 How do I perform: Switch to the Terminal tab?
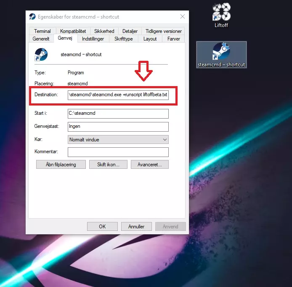42,31
